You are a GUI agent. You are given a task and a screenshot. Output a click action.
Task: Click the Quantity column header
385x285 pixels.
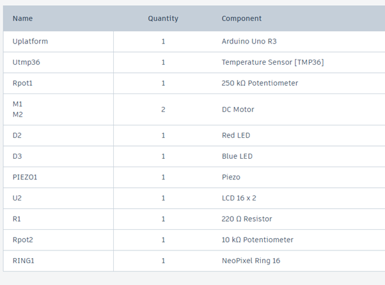[x=163, y=19]
